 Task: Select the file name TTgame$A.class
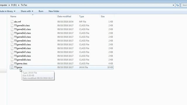pyautogui.click(x=22, y=25)
